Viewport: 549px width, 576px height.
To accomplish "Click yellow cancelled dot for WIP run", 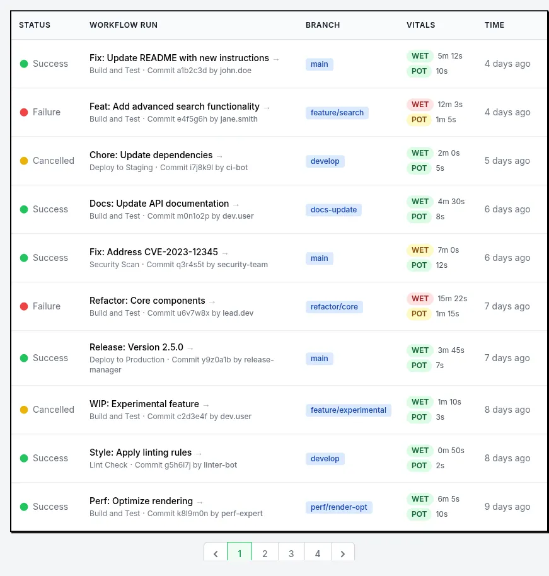I will 24,410.
